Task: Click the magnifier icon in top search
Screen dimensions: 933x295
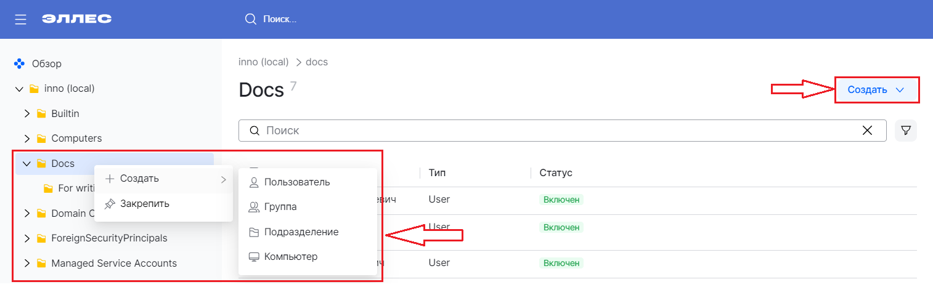Action: pyautogui.click(x=250, y=19)
